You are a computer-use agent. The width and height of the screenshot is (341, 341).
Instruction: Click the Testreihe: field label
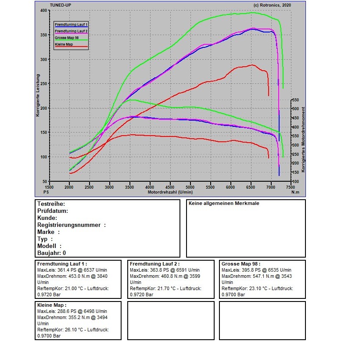51,204
